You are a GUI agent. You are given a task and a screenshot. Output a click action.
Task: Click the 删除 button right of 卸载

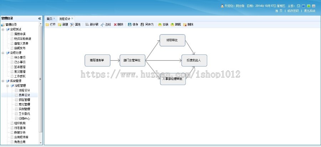(188, 25)
